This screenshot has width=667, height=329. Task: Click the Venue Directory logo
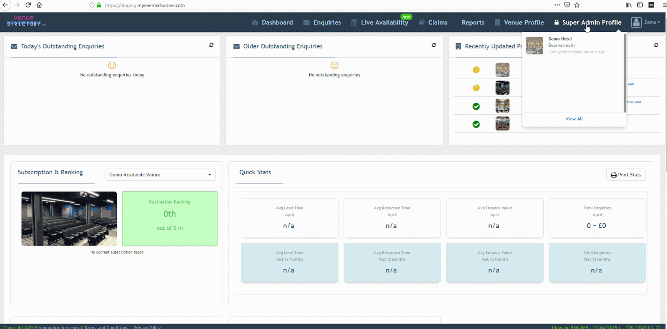(x=26, y=21)
